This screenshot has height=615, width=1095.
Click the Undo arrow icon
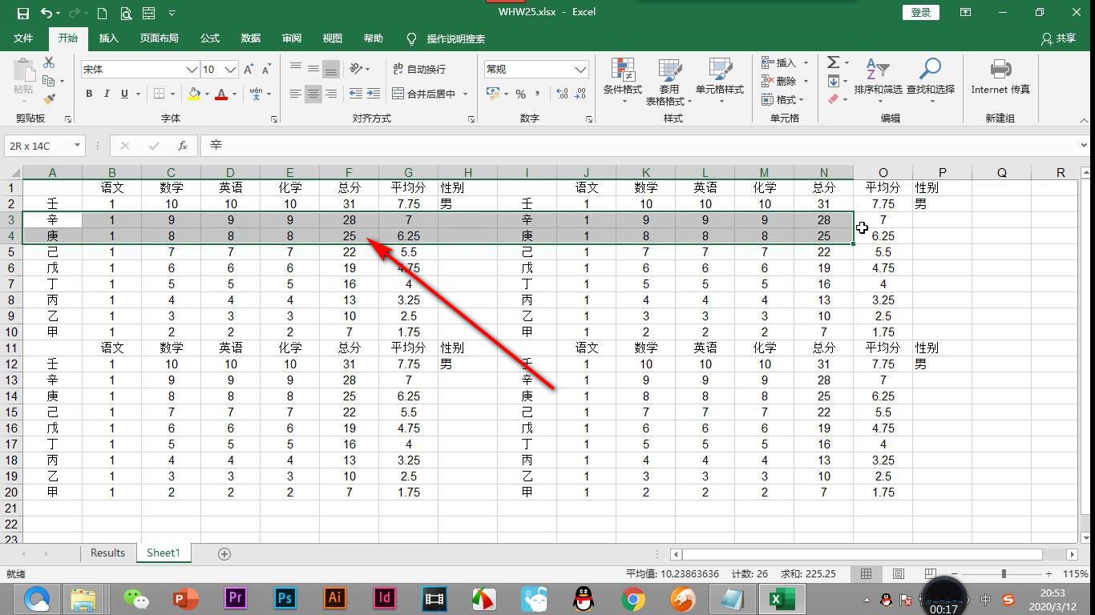46,13
